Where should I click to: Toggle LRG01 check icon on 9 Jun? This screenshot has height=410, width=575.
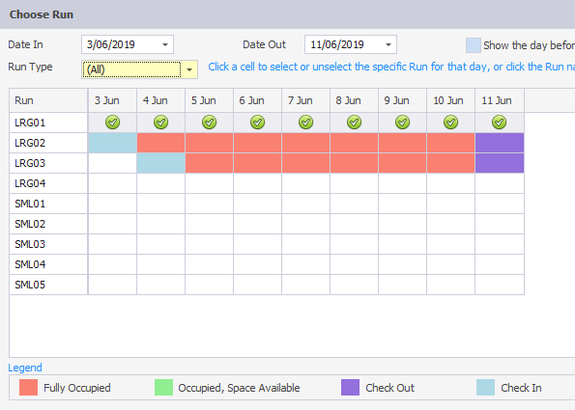click(403, 123)
